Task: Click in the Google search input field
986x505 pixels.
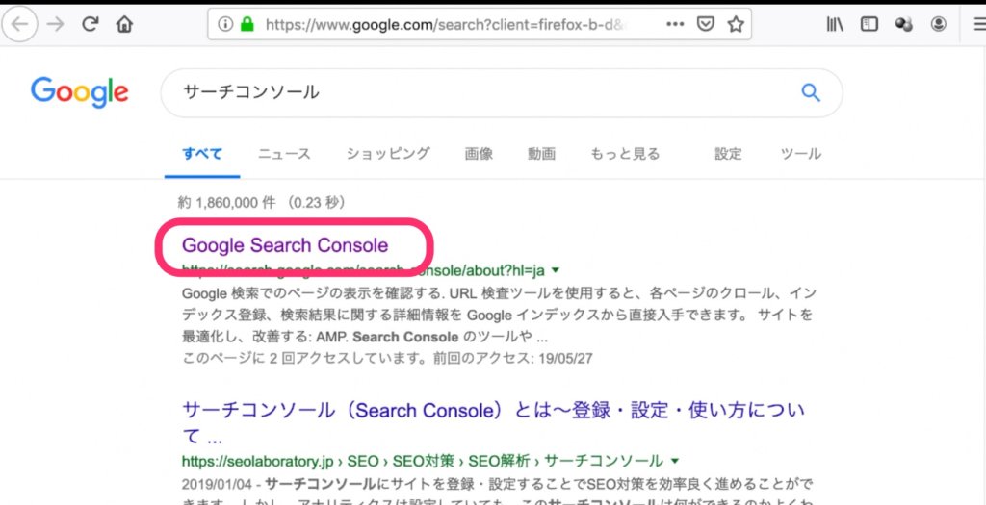Action: (472, 93)
